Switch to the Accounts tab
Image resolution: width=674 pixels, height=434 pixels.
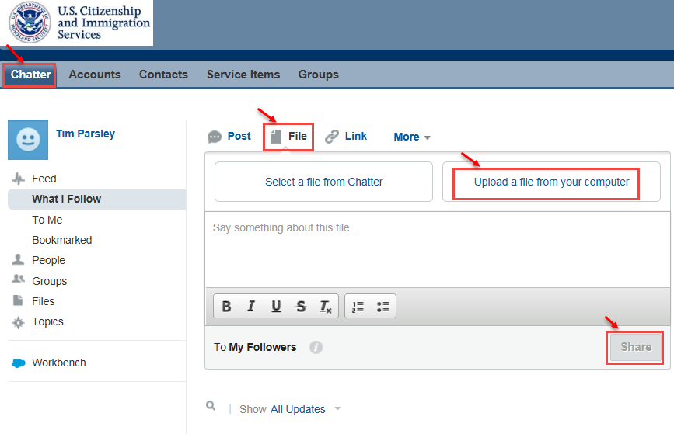pyautogui.click(x=95, y=75)
